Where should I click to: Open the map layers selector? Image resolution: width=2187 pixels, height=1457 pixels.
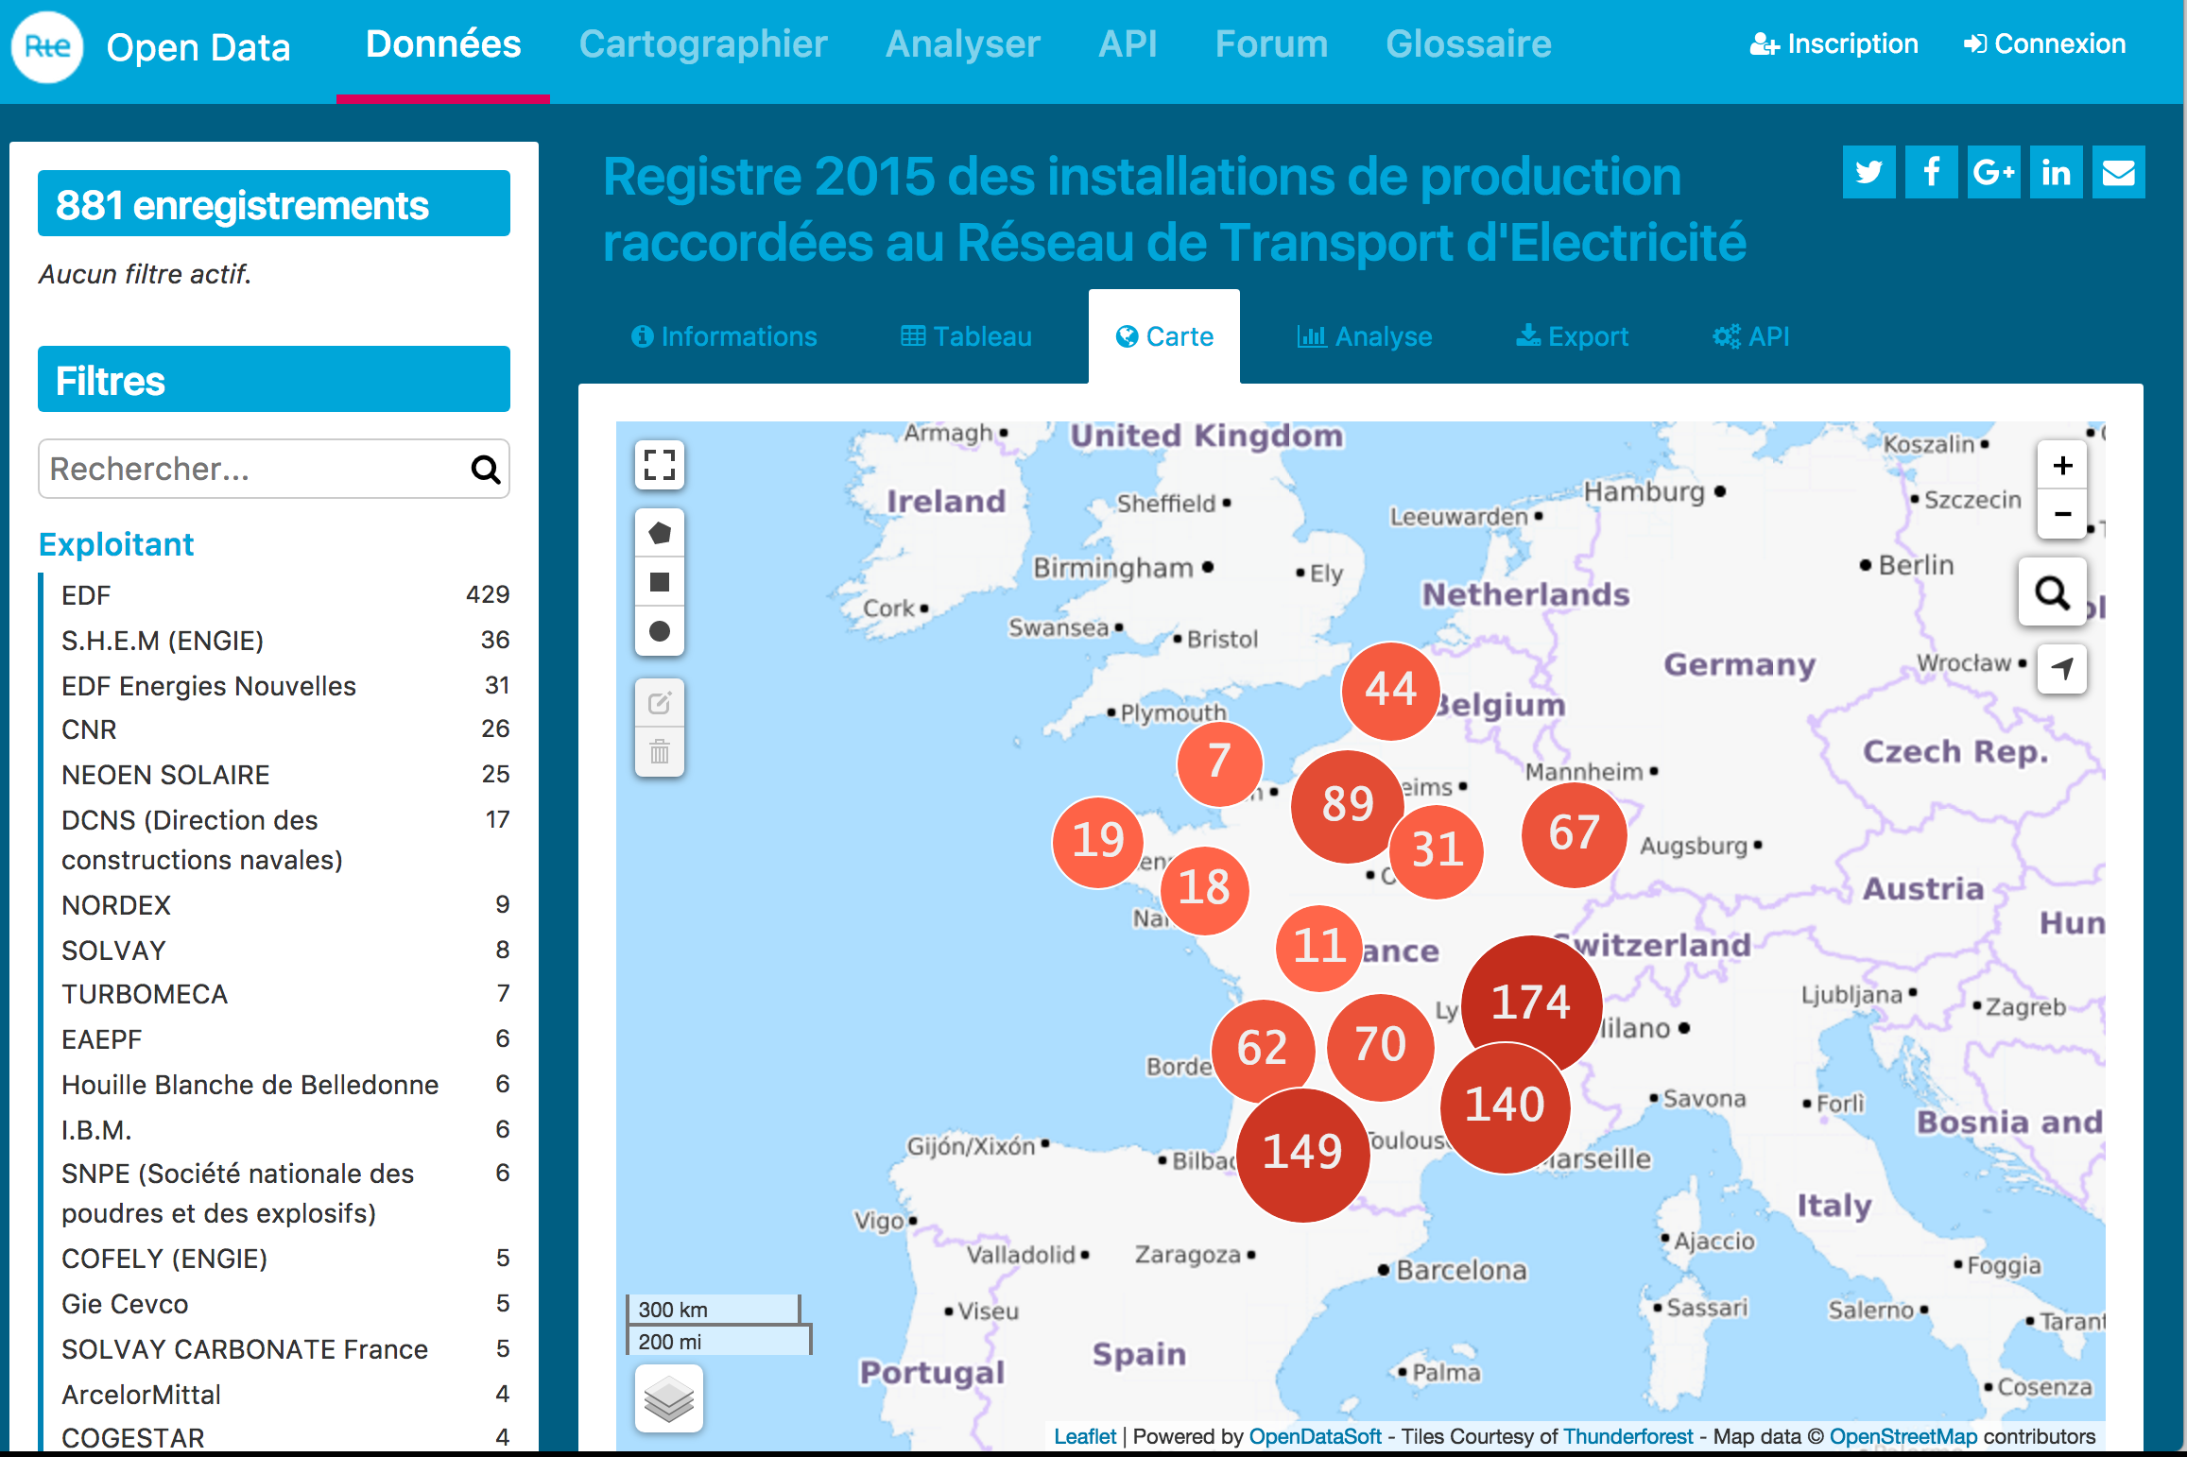coord(668,1398)
